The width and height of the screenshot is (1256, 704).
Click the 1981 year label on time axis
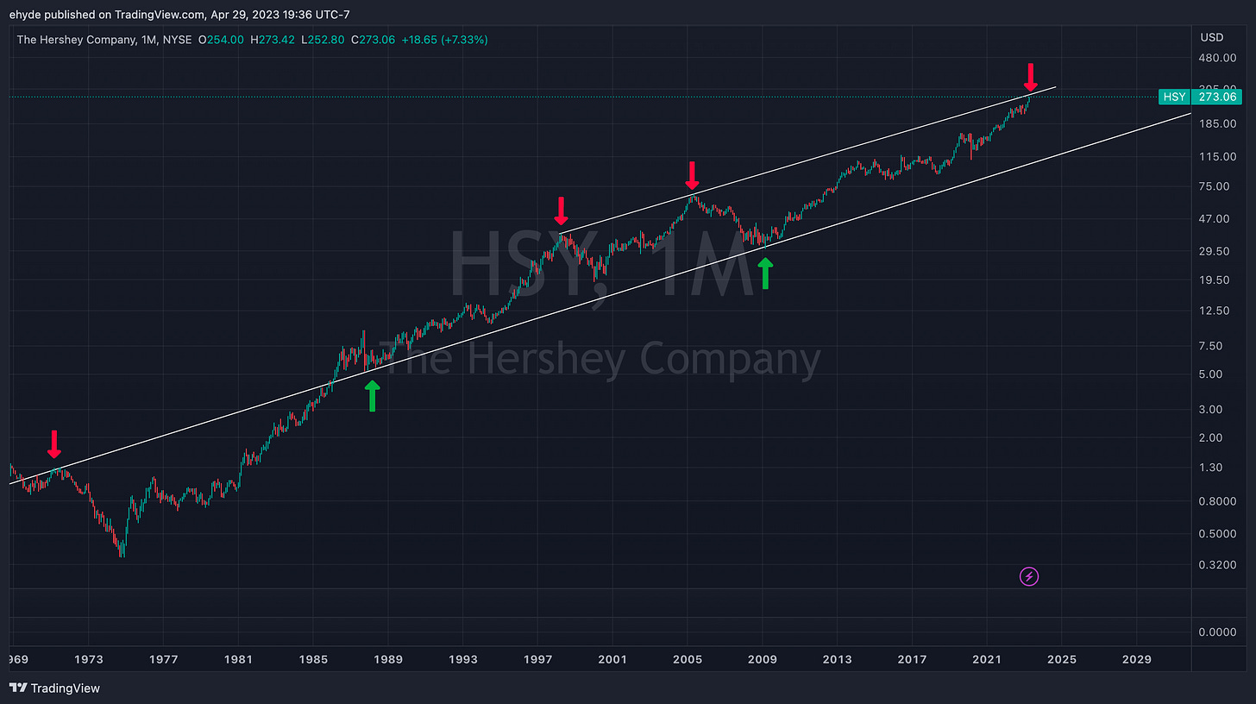[238, 659]
